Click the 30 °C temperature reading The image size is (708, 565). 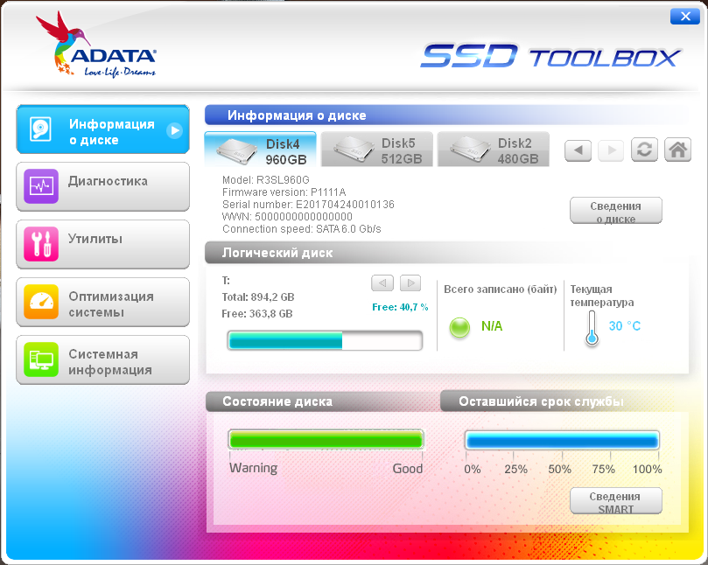[x=625, y=326]
